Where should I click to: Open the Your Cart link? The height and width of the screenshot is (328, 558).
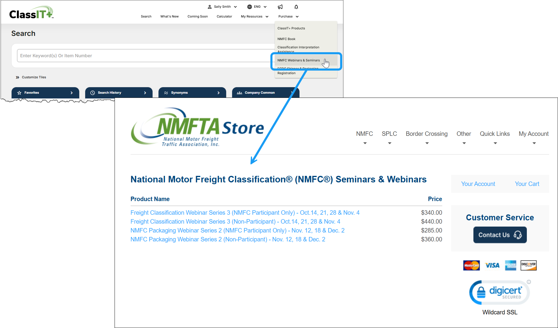click(x=527, y=184)
